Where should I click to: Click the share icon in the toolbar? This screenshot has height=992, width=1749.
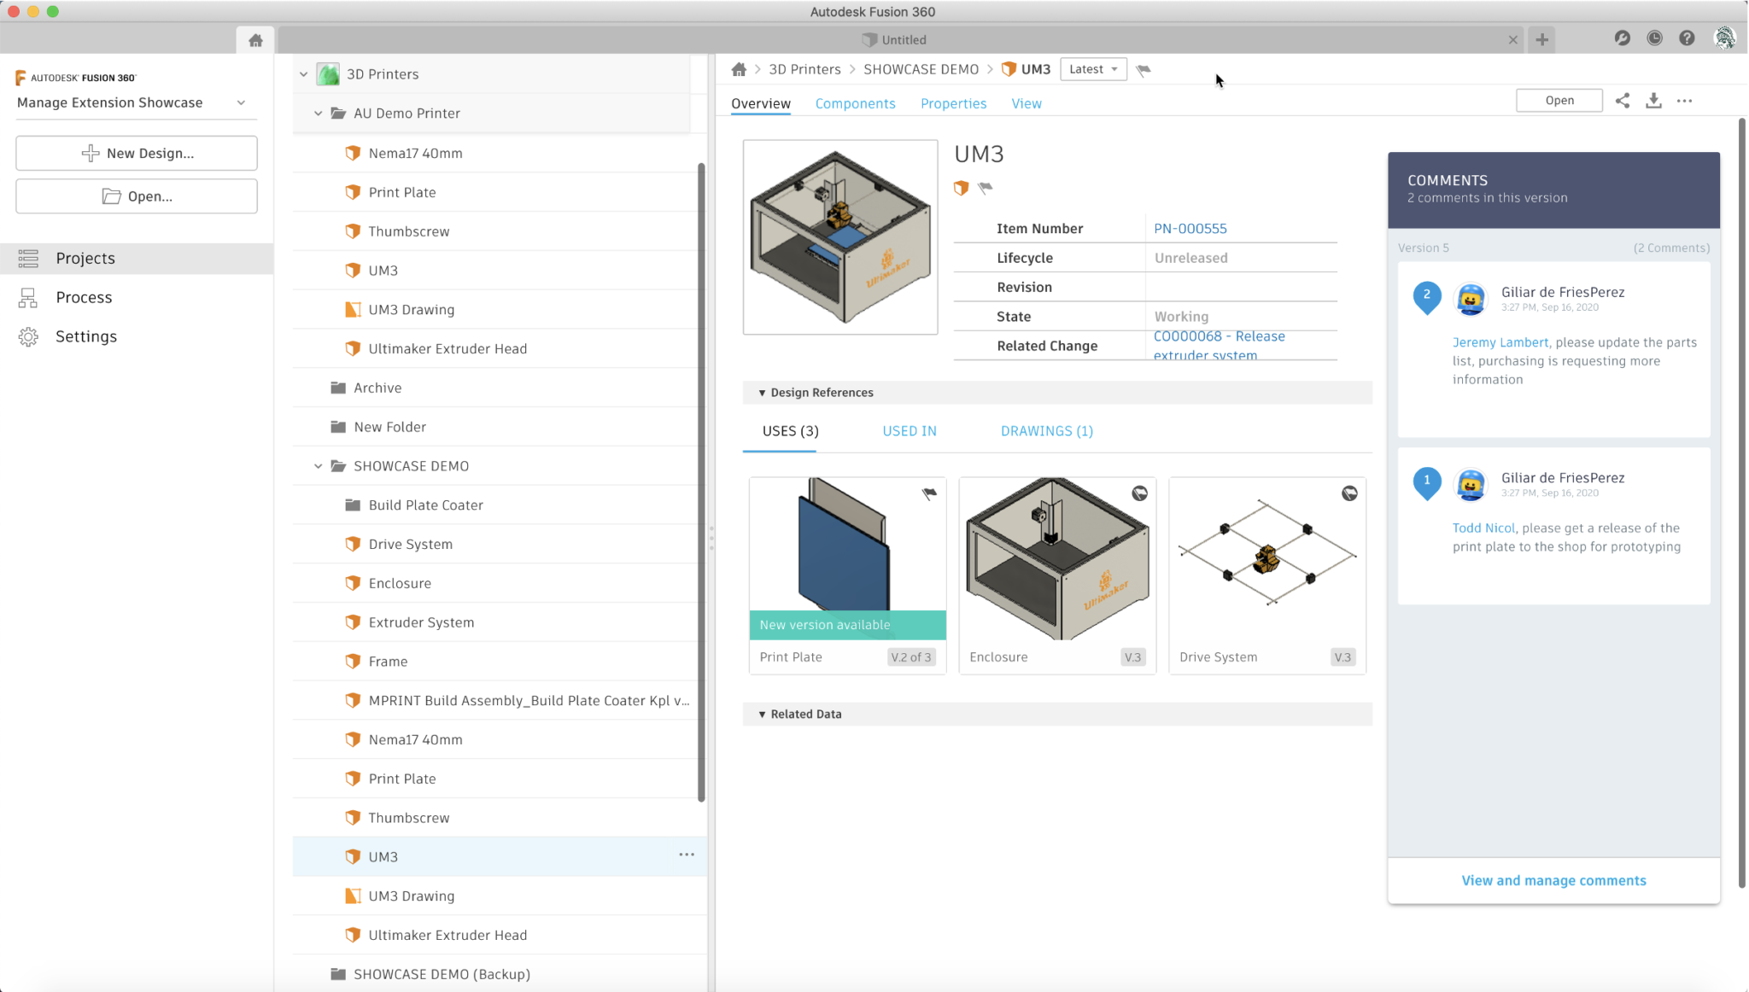click(x=1622, y=100)
